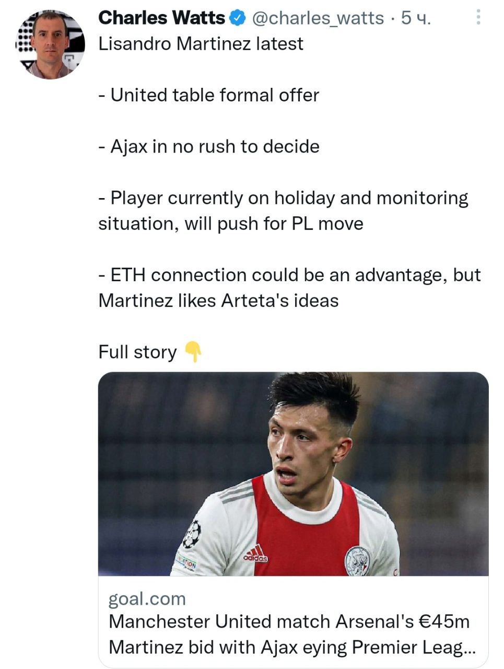Viewport: 504px width, 669px height.
Task: Click the "Ajax in no rush to decide" line
Action: point(208,146)
